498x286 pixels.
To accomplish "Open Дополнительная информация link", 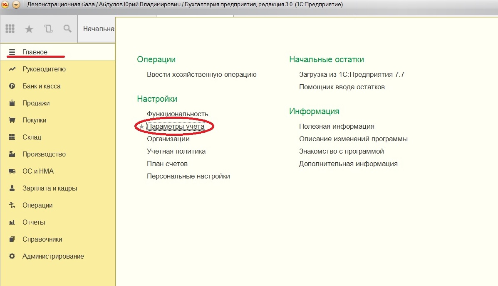I will [348, 164].
